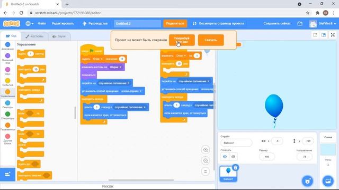Select the Сенсоры blocks category
Viewport: 339px width, 190px height.
pos(7,104)
